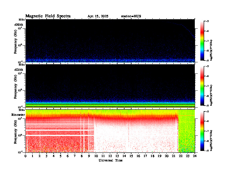The height and width of the screenshot is (179, 232).
Task: Click the -7 tick on dD/dt color bar
Action: pos(207,86)
